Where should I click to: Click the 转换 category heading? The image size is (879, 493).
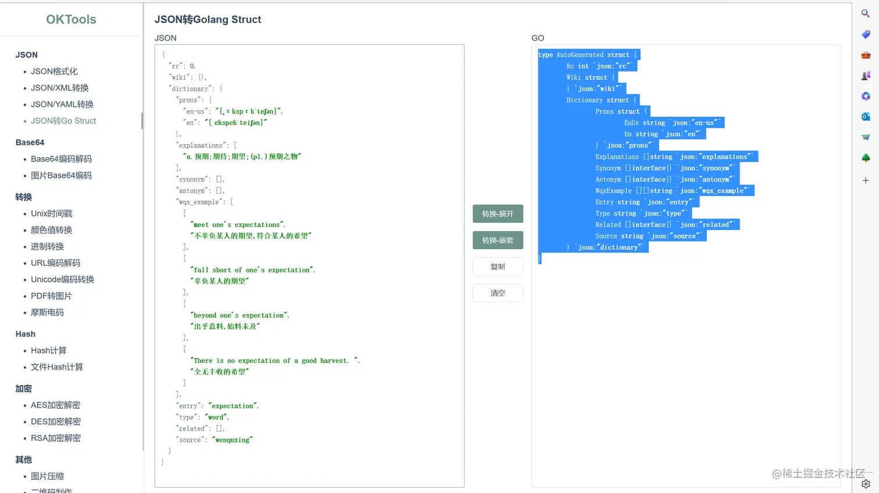[24, 197]
